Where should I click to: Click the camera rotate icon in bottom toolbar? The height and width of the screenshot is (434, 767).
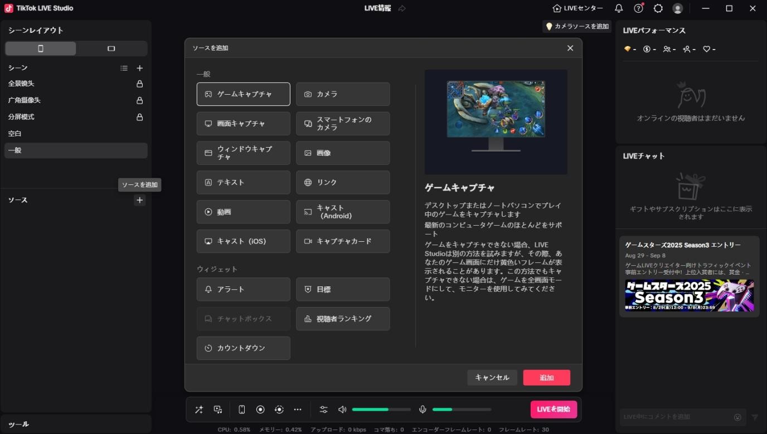(279, 409)
